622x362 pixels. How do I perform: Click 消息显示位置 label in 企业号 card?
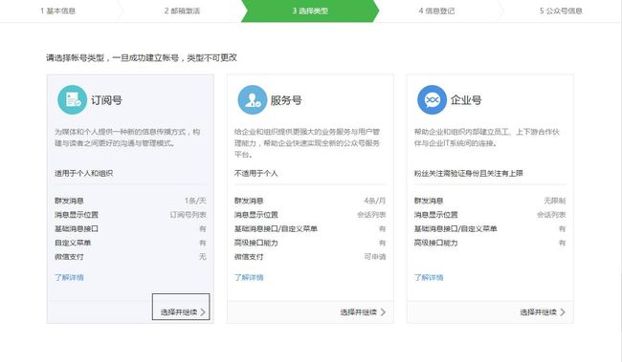(435, 215)
